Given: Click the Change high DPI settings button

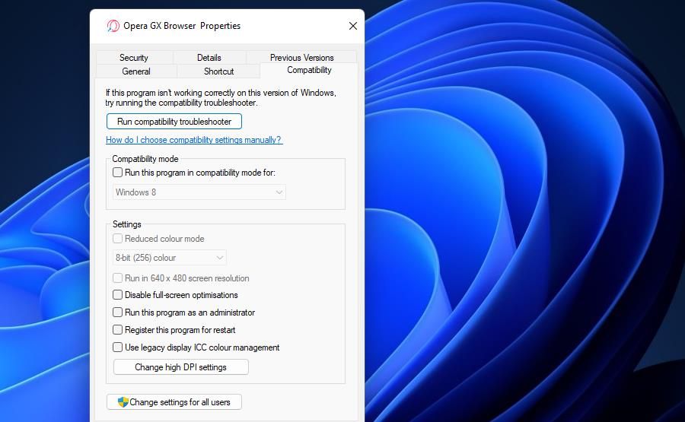Looking at the screenshot, I should [x=181, y=367].
